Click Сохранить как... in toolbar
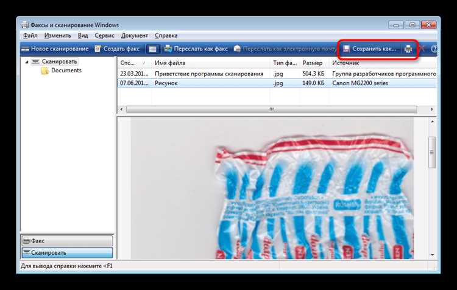Screen dimensions: 457x290 (370, 49)
